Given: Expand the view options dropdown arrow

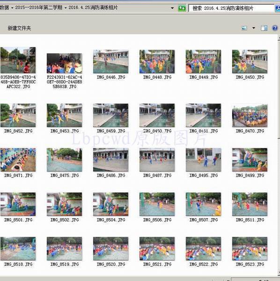Looking at the screenshot, I should coord(254,28).
